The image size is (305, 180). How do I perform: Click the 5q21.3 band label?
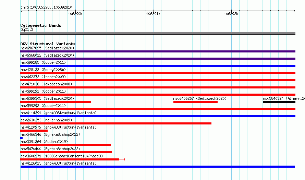tap(27, 29)
